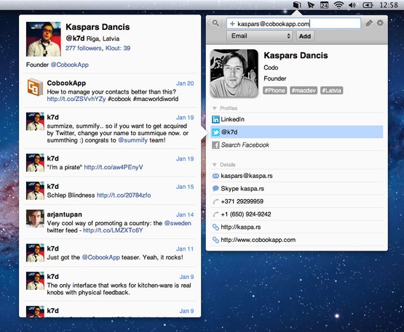This screenshot has width=404, height=332.
Task: Click the search magnifier icon
Action: (x=215, y=23)
